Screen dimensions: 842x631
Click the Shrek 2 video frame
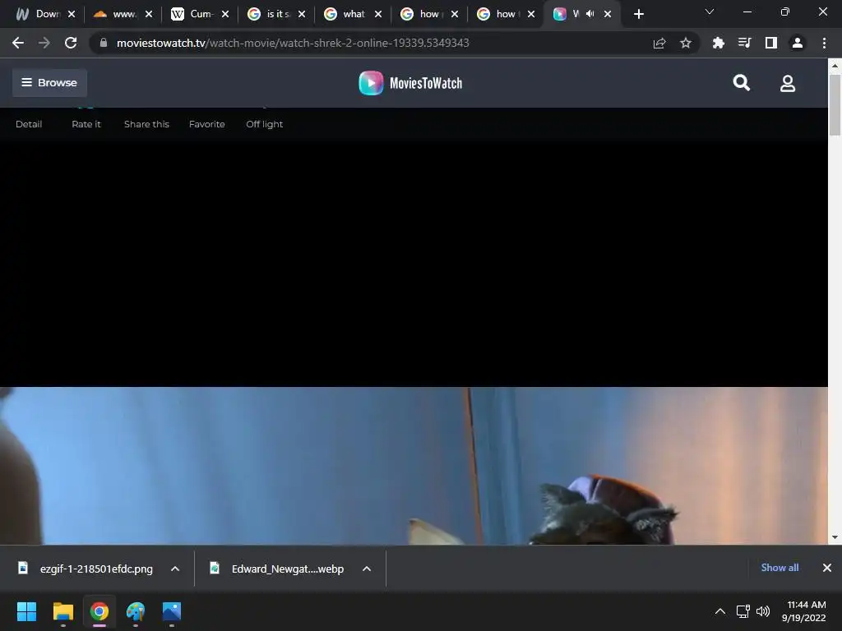click(414, 466)
